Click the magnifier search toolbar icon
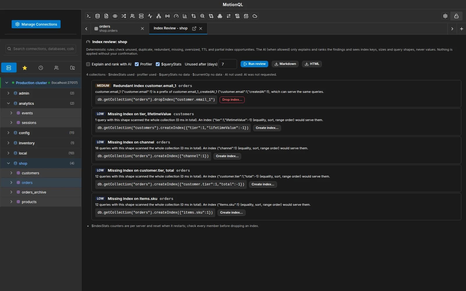 [202, 16]
